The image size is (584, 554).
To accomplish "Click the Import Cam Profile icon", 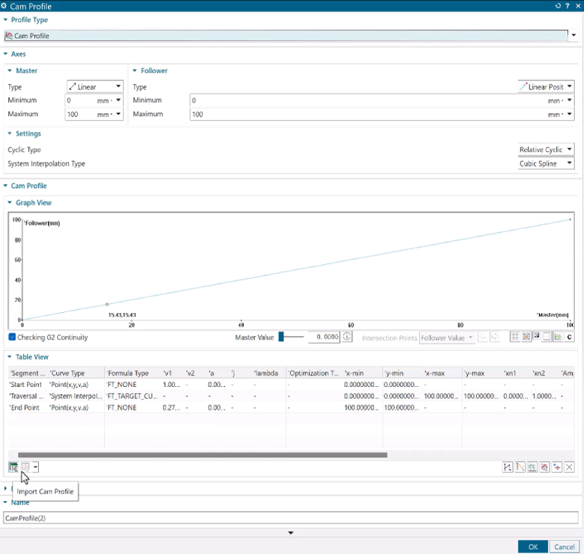I will 25,467.
